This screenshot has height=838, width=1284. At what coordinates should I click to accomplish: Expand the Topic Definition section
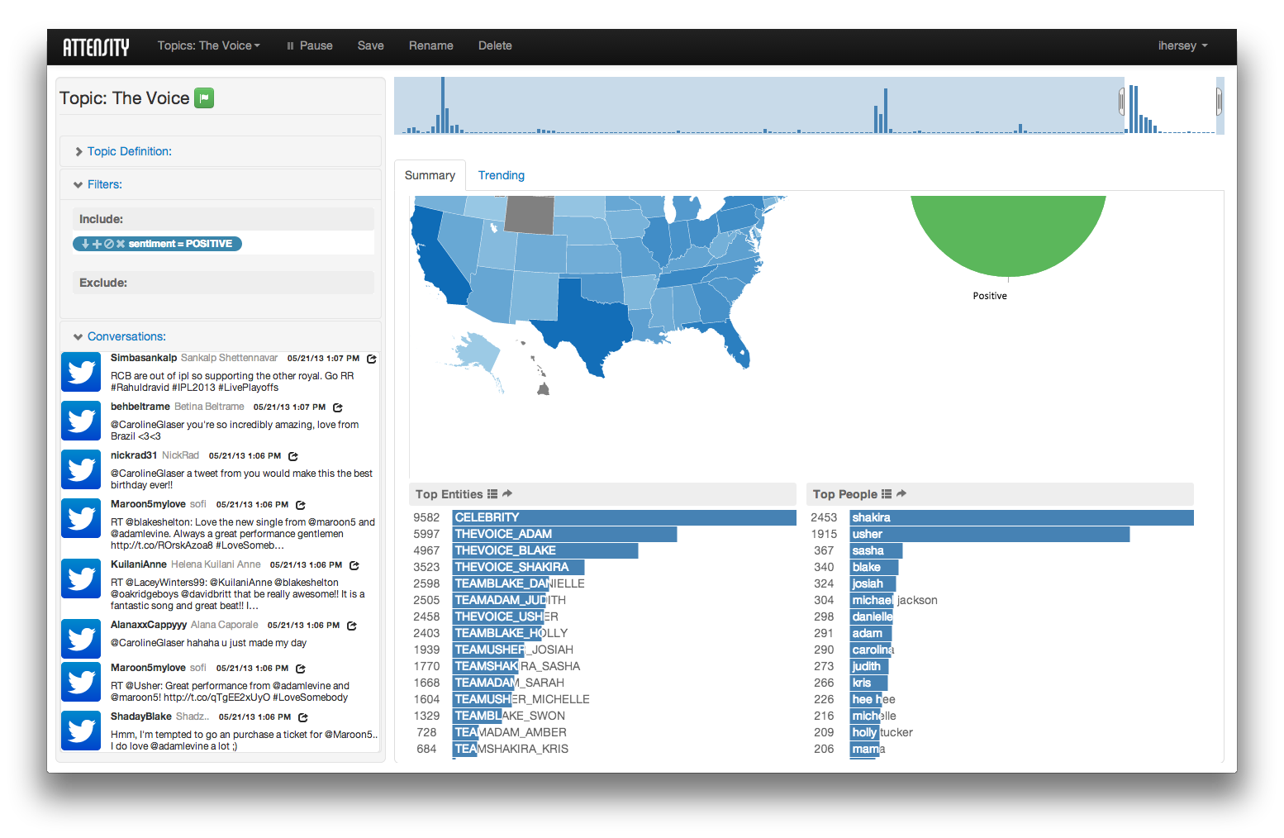pyautogui.click(x=129, y=151)
